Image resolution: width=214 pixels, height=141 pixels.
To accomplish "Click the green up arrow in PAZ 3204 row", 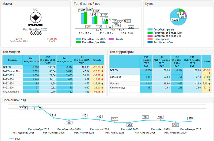I will coord(102,83).
